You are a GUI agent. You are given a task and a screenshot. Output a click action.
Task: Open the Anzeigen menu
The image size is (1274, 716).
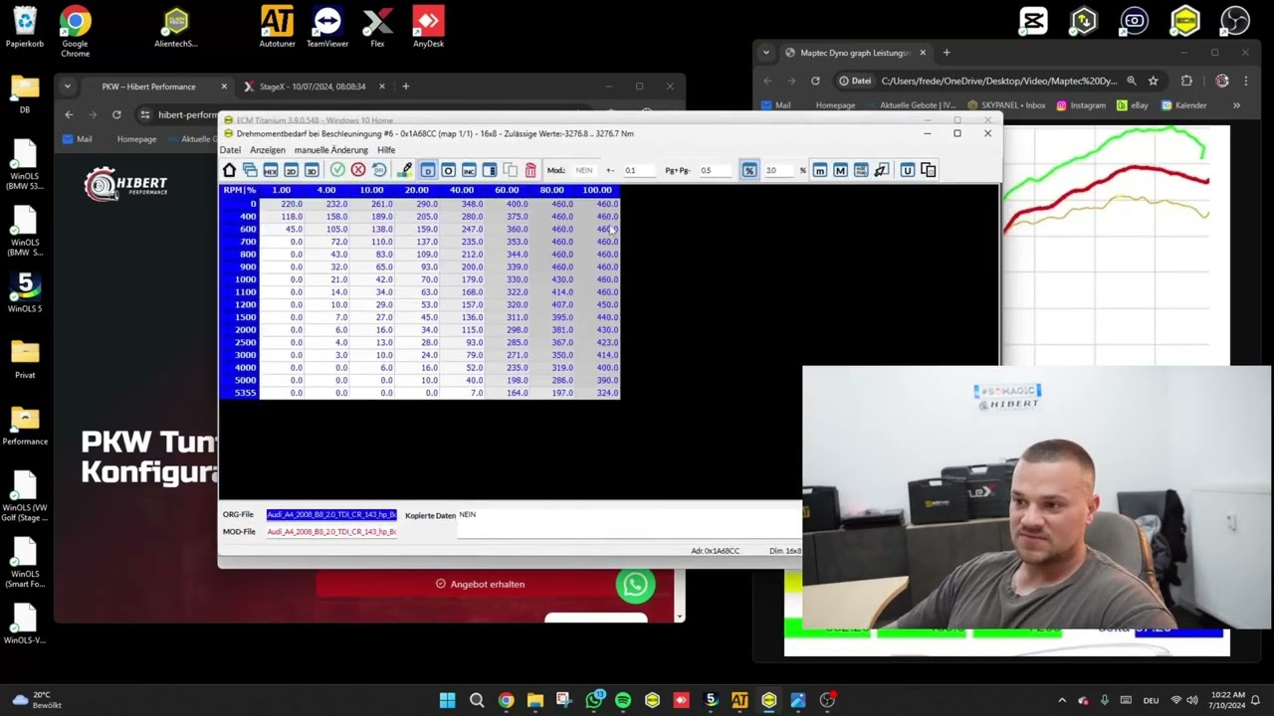[x=268, y=150]
